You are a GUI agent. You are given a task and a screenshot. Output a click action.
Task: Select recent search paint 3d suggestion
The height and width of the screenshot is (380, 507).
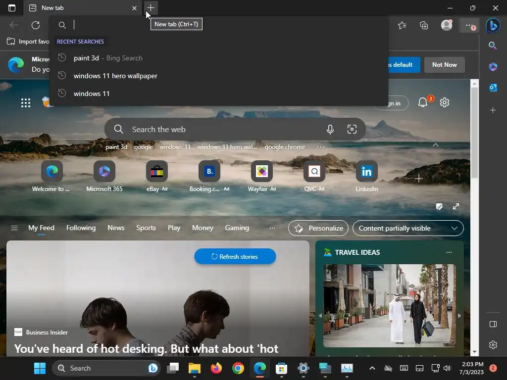(x=219, y=58)
